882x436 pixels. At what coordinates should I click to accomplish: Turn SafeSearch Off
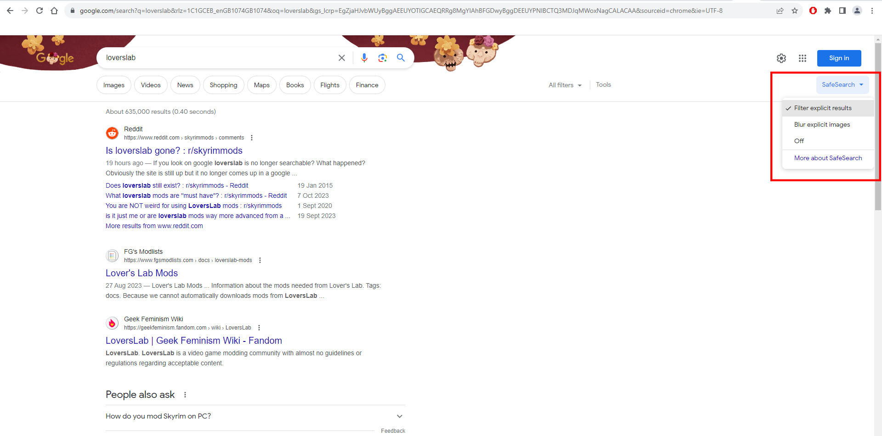pos(828,141)
